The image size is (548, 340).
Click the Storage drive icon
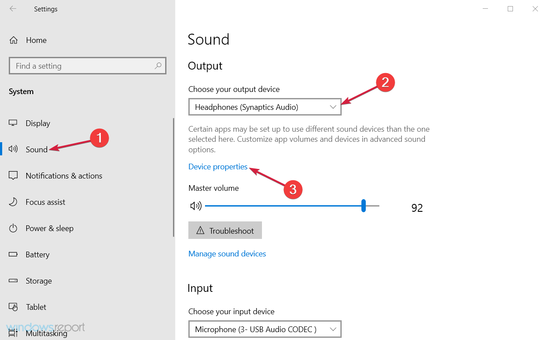pos(14,281)
